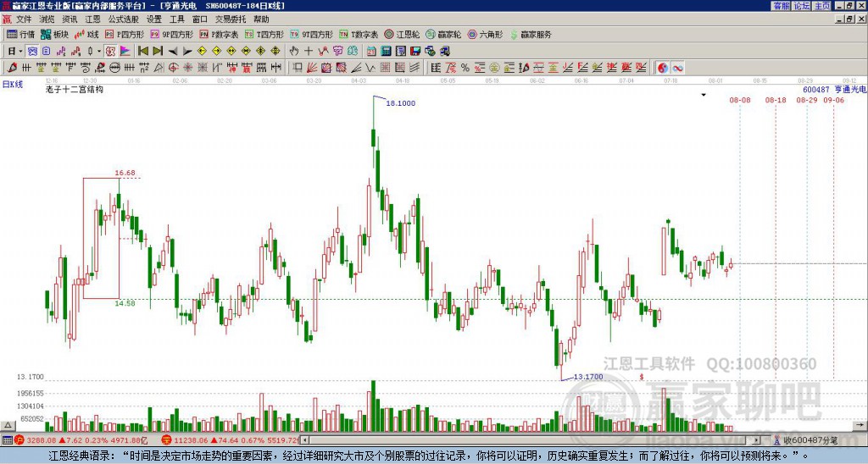868x464 pixels.
Task: Open the 六角形 hexagon tool
Action: pos(485,34)
